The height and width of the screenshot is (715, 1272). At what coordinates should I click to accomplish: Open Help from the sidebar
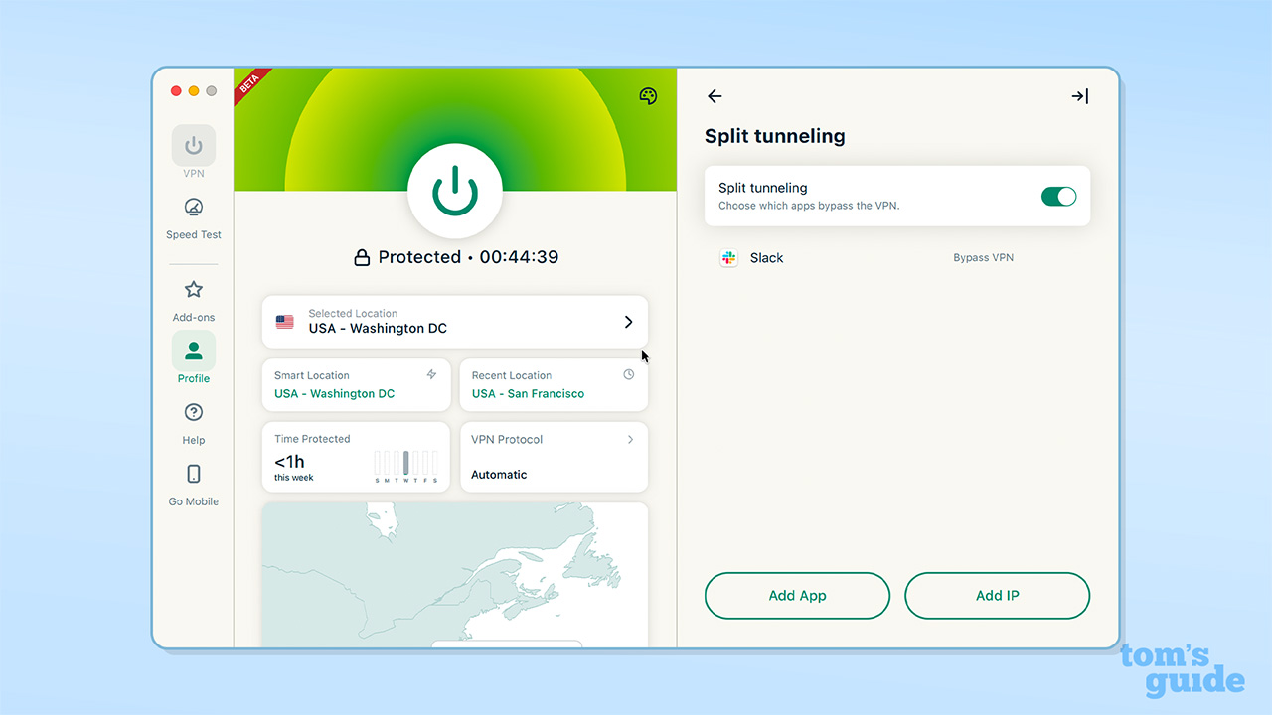click(193, 412)
